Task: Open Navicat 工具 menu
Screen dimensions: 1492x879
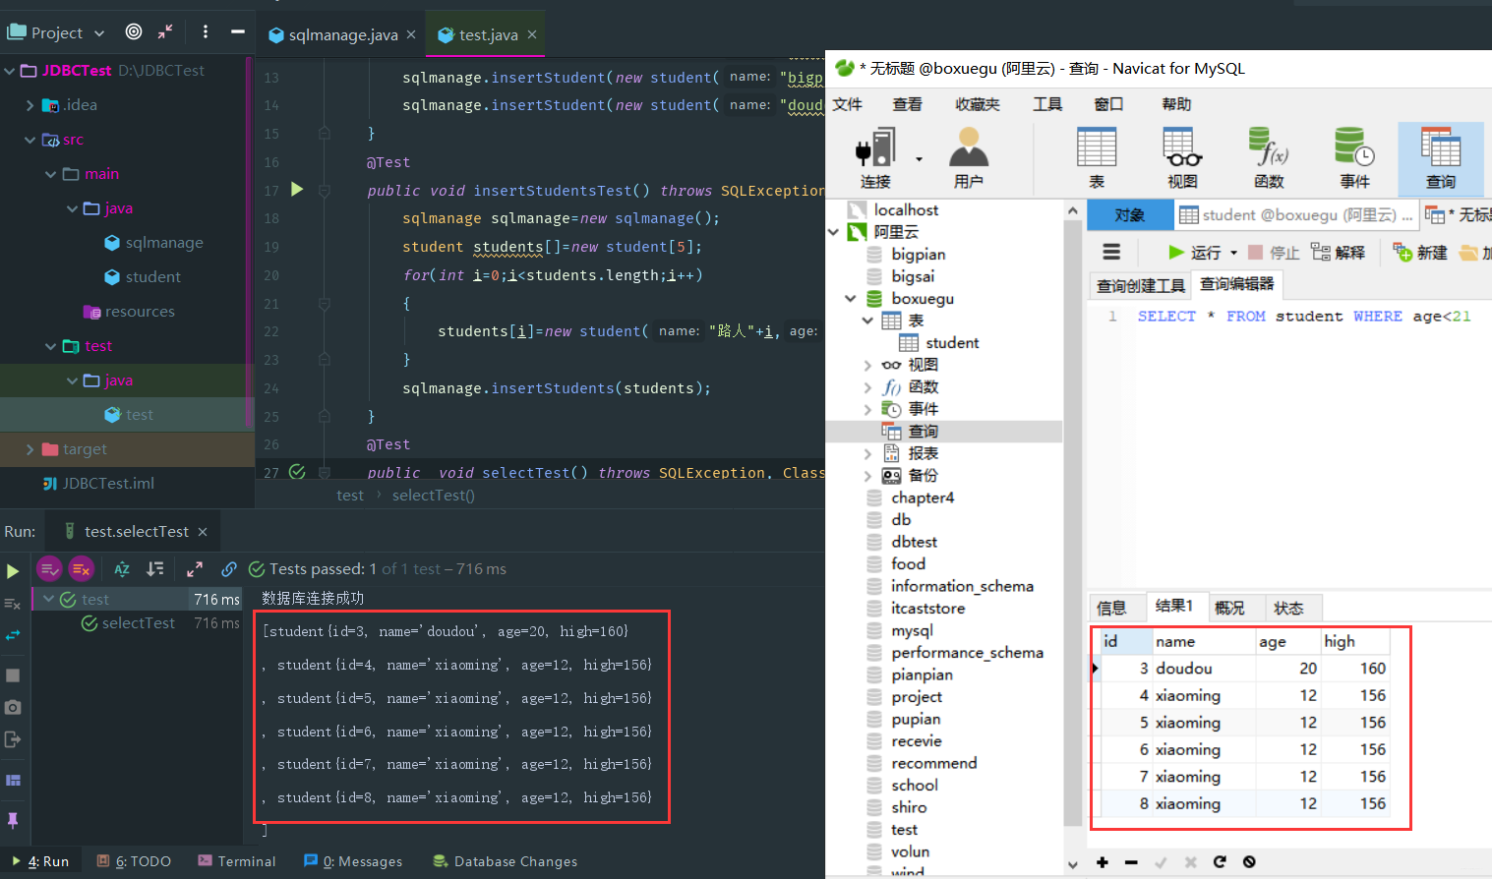Action: pyautogui.click(x=1047, y=104)
